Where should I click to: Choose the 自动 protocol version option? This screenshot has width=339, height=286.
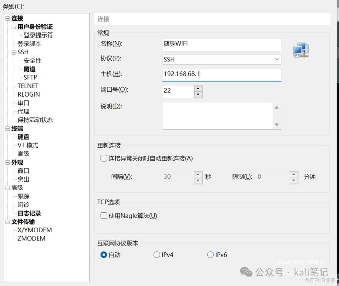(104, 255)
